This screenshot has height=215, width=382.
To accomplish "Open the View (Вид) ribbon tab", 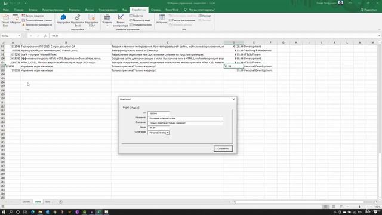I will click(x=125, y=10).
